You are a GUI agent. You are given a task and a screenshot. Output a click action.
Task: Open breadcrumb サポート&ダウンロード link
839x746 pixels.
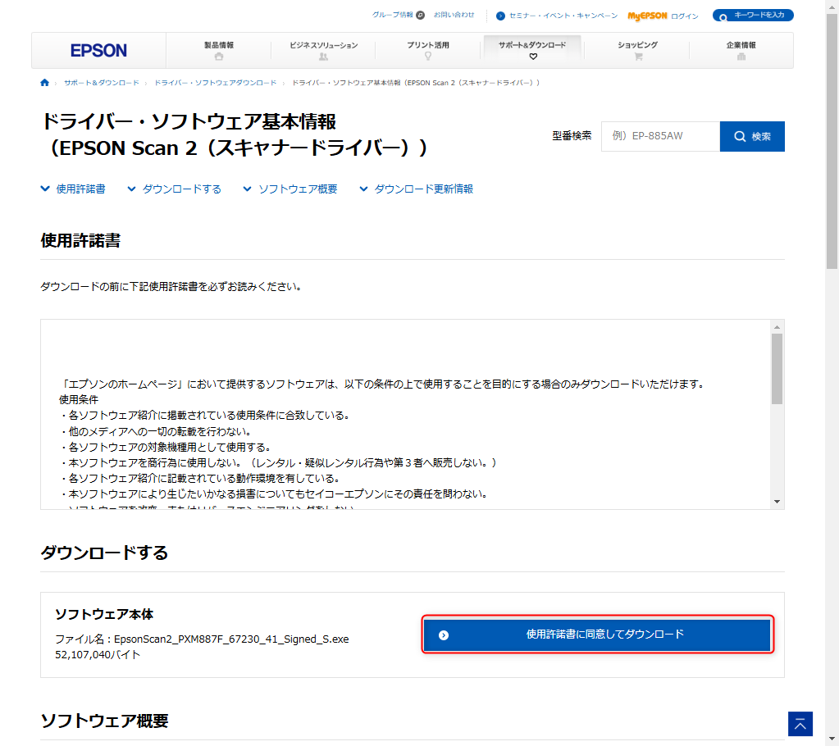[102, 83]
